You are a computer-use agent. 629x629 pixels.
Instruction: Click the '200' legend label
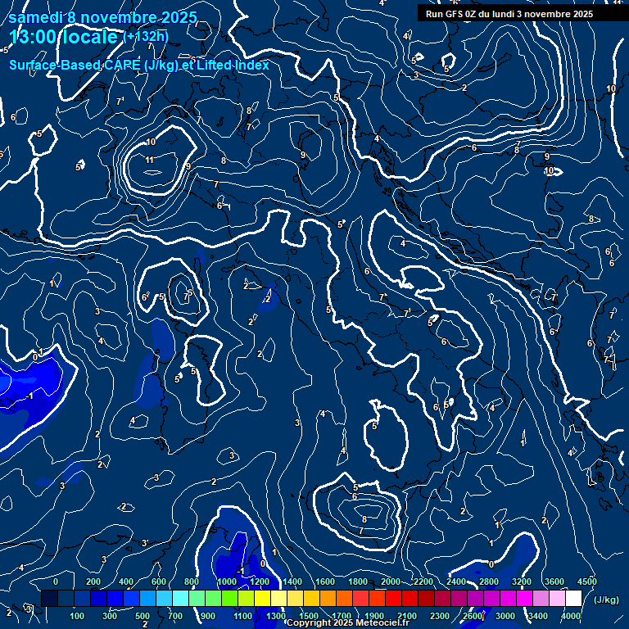(x=93, y=581)
